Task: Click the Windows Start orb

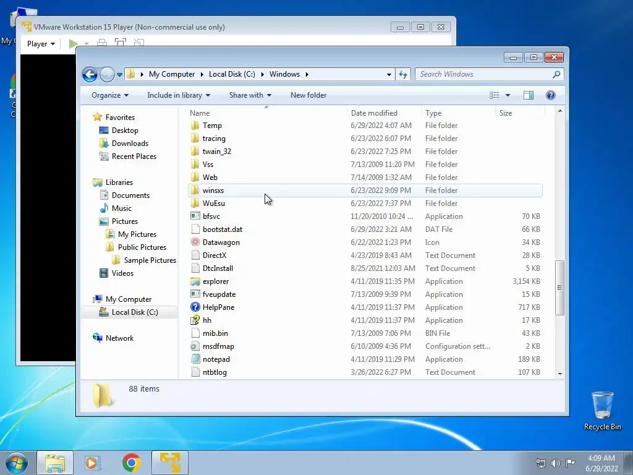Action: pos(17,463)
